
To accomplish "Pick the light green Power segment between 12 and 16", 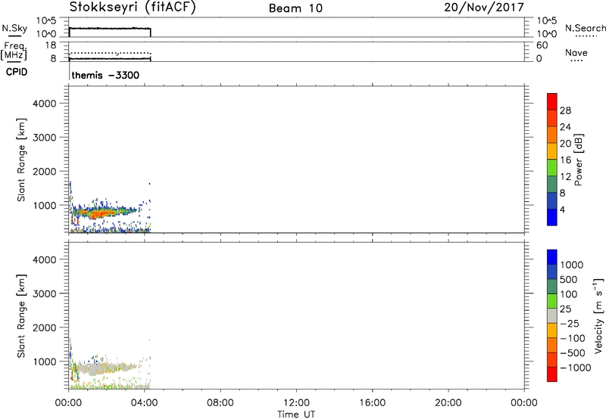I will coord(552,168).
